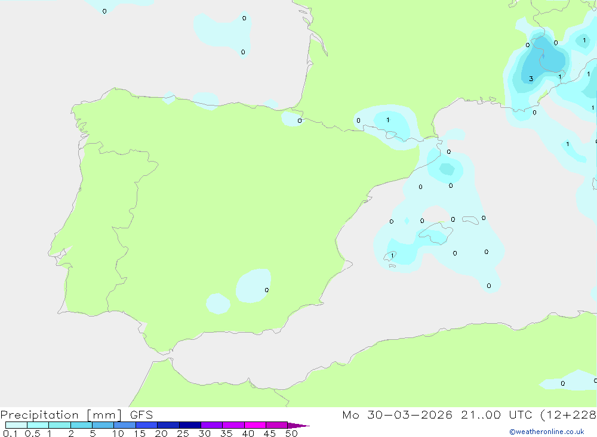Click the 0.5–1 mm legend color swatch
This screenshot has width=597, height=437.
pyautogui.click(x=38, y=425)
